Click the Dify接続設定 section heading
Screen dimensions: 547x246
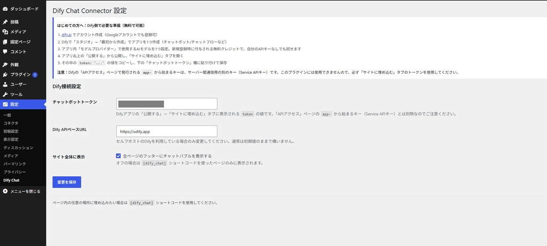(67, 86)
